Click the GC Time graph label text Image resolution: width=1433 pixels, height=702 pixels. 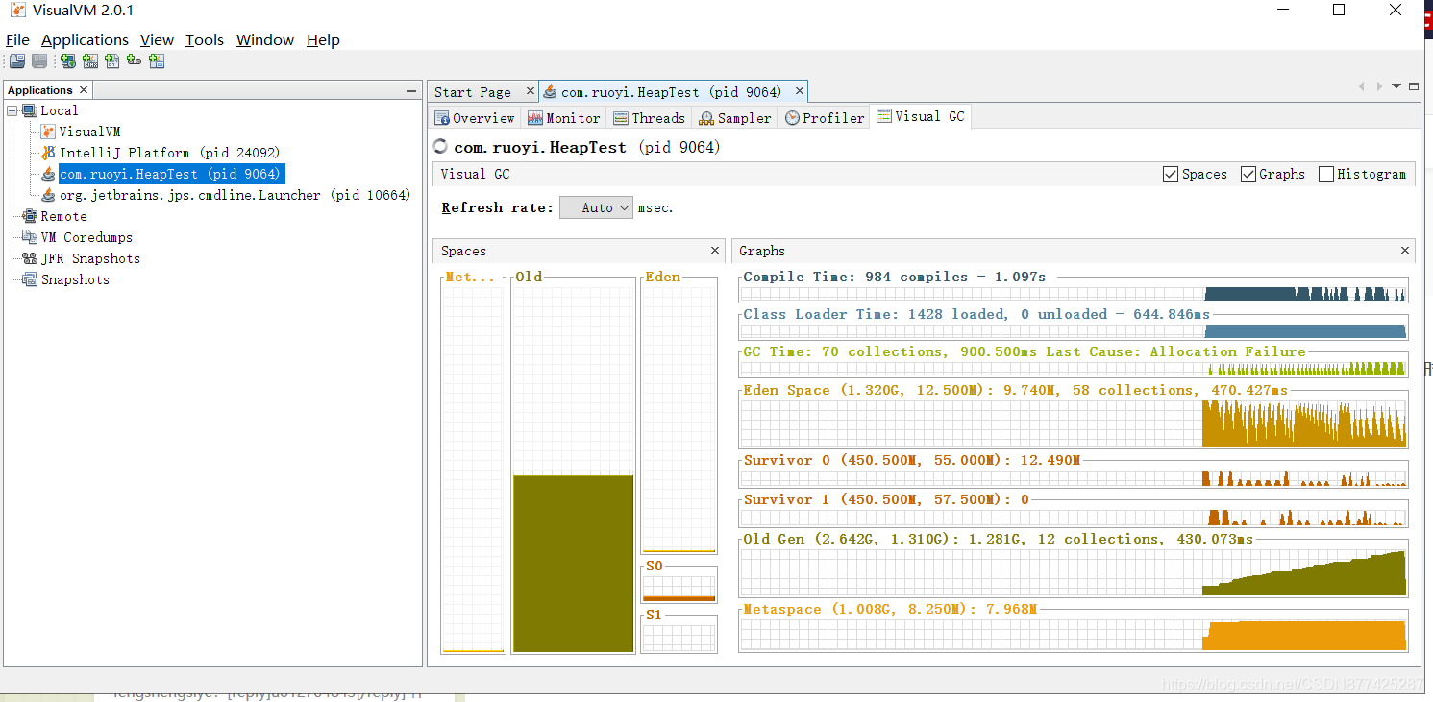click(x=1025, y=351)
